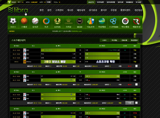Open the 경기결과 menu
Image resolution: width=160 pixels, height=118 pixels.
pyautogui.click(x=93, y=10)
